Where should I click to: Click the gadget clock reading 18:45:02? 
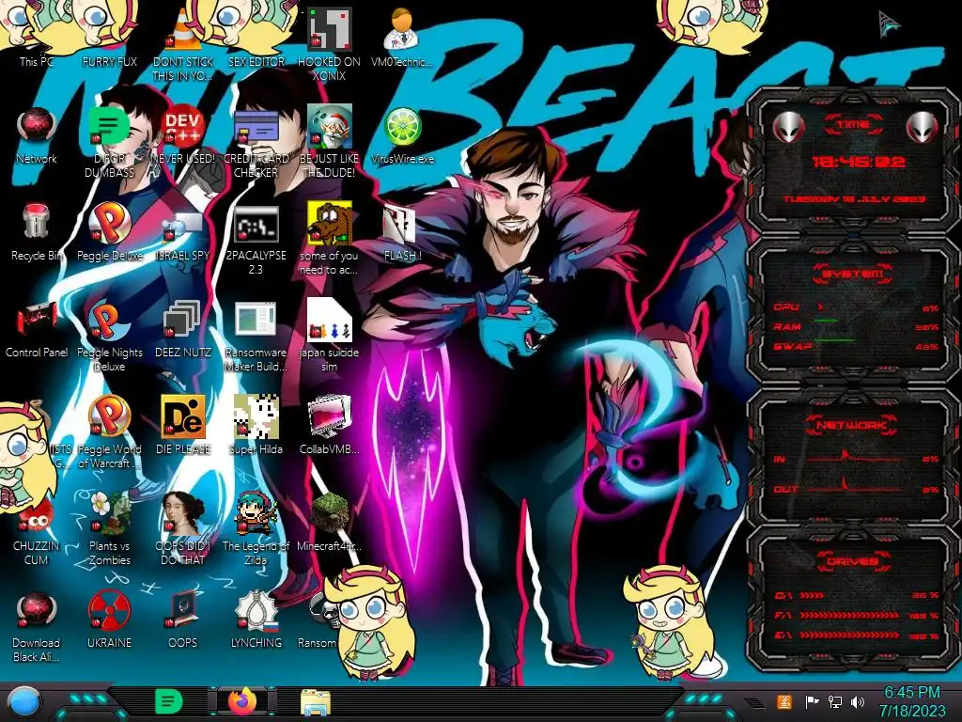859,162
